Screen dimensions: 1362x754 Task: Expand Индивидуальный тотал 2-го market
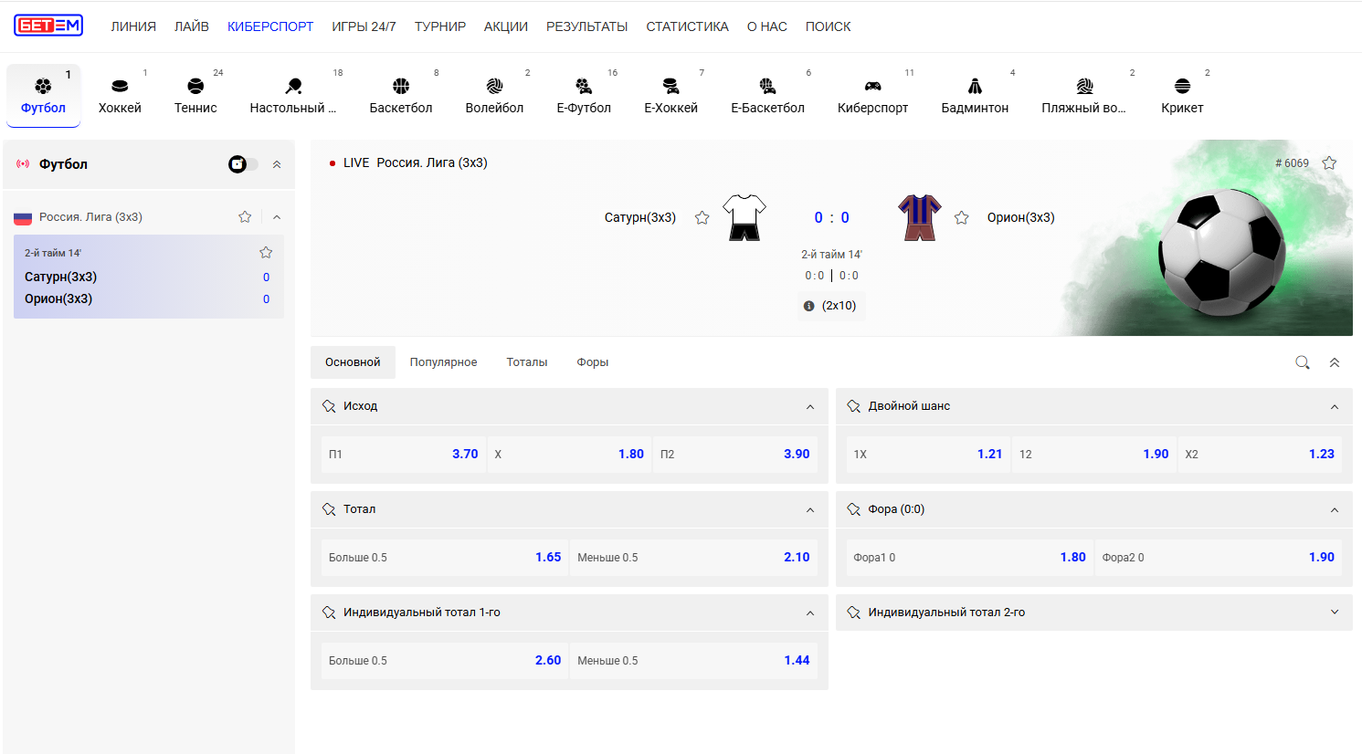pos(1335,613)
